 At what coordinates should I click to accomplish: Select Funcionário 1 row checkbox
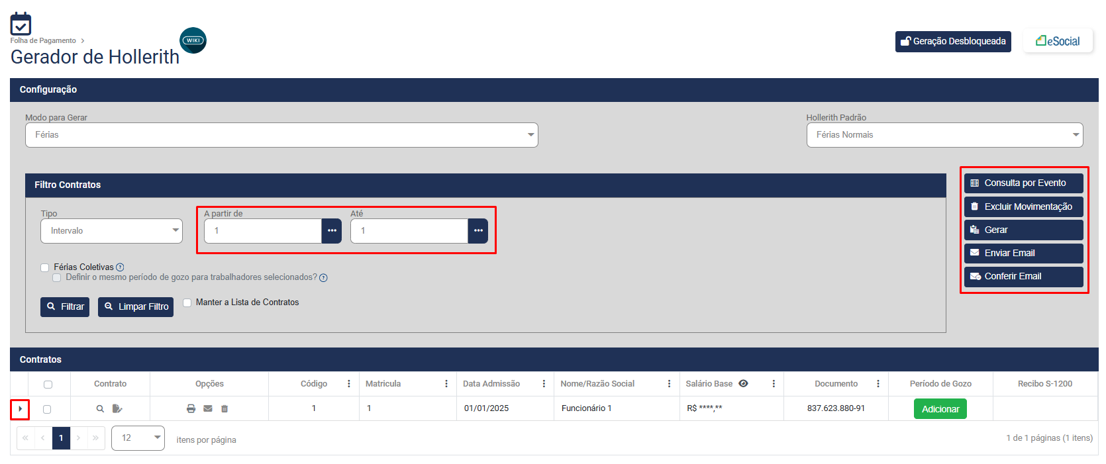[47, 409]
